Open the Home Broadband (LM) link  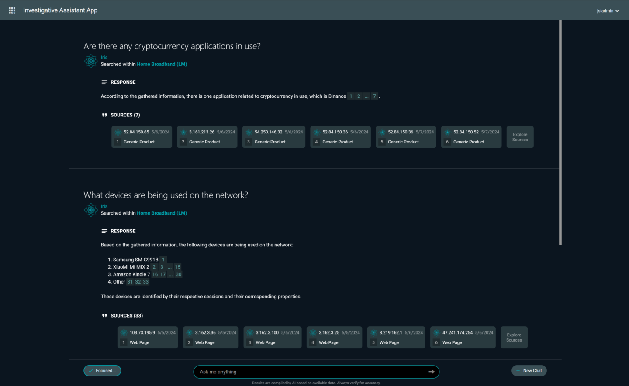pos(162,64)
